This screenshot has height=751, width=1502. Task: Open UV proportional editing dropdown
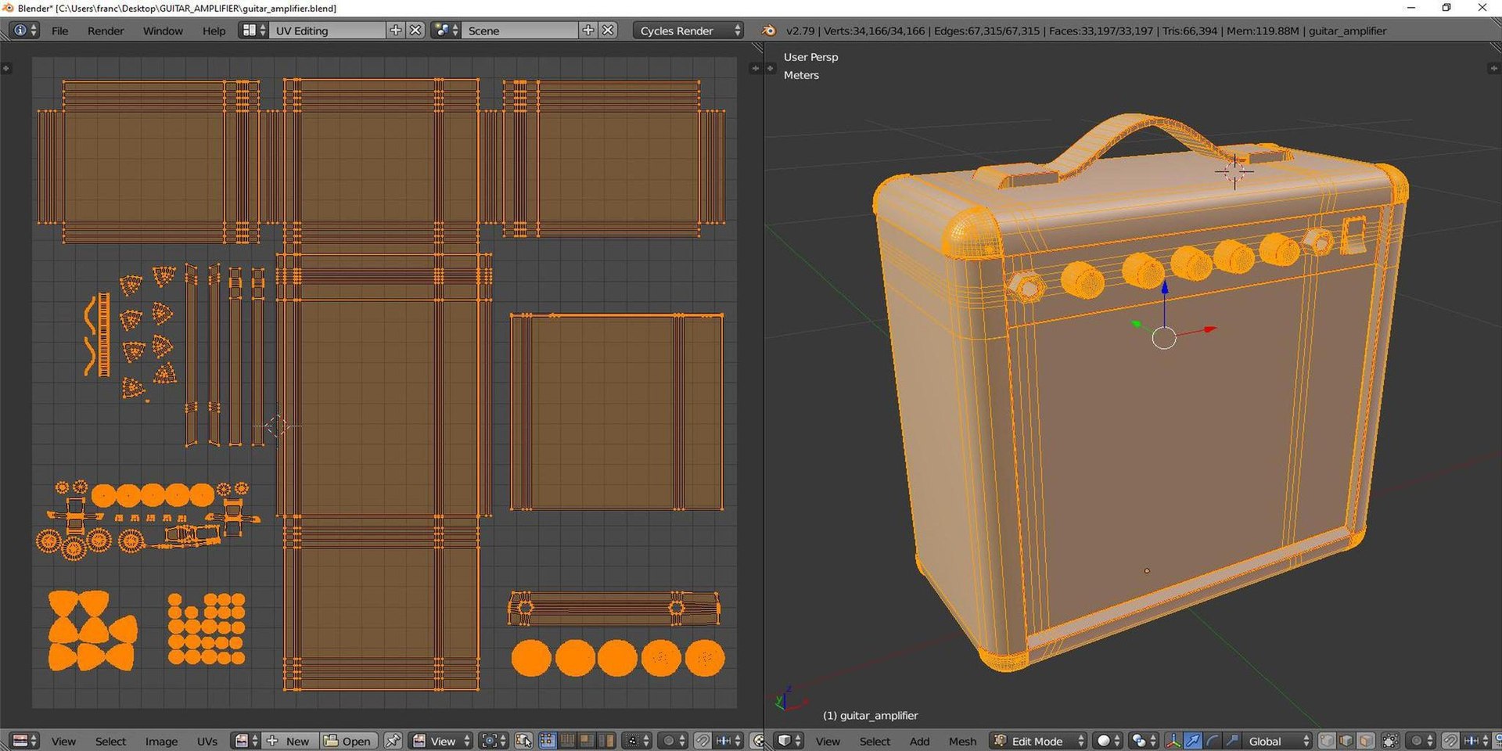pyautogui.click(x=671, y=741)
